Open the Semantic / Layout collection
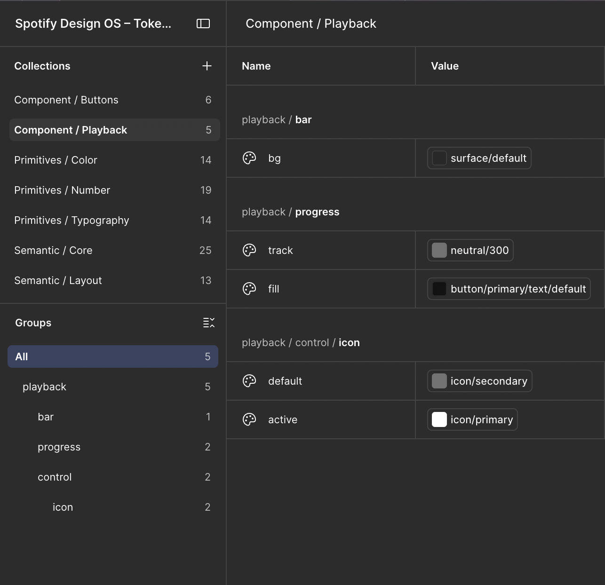Screen dimensions: 605x585 pyautogui.click(x=115, y=280)
